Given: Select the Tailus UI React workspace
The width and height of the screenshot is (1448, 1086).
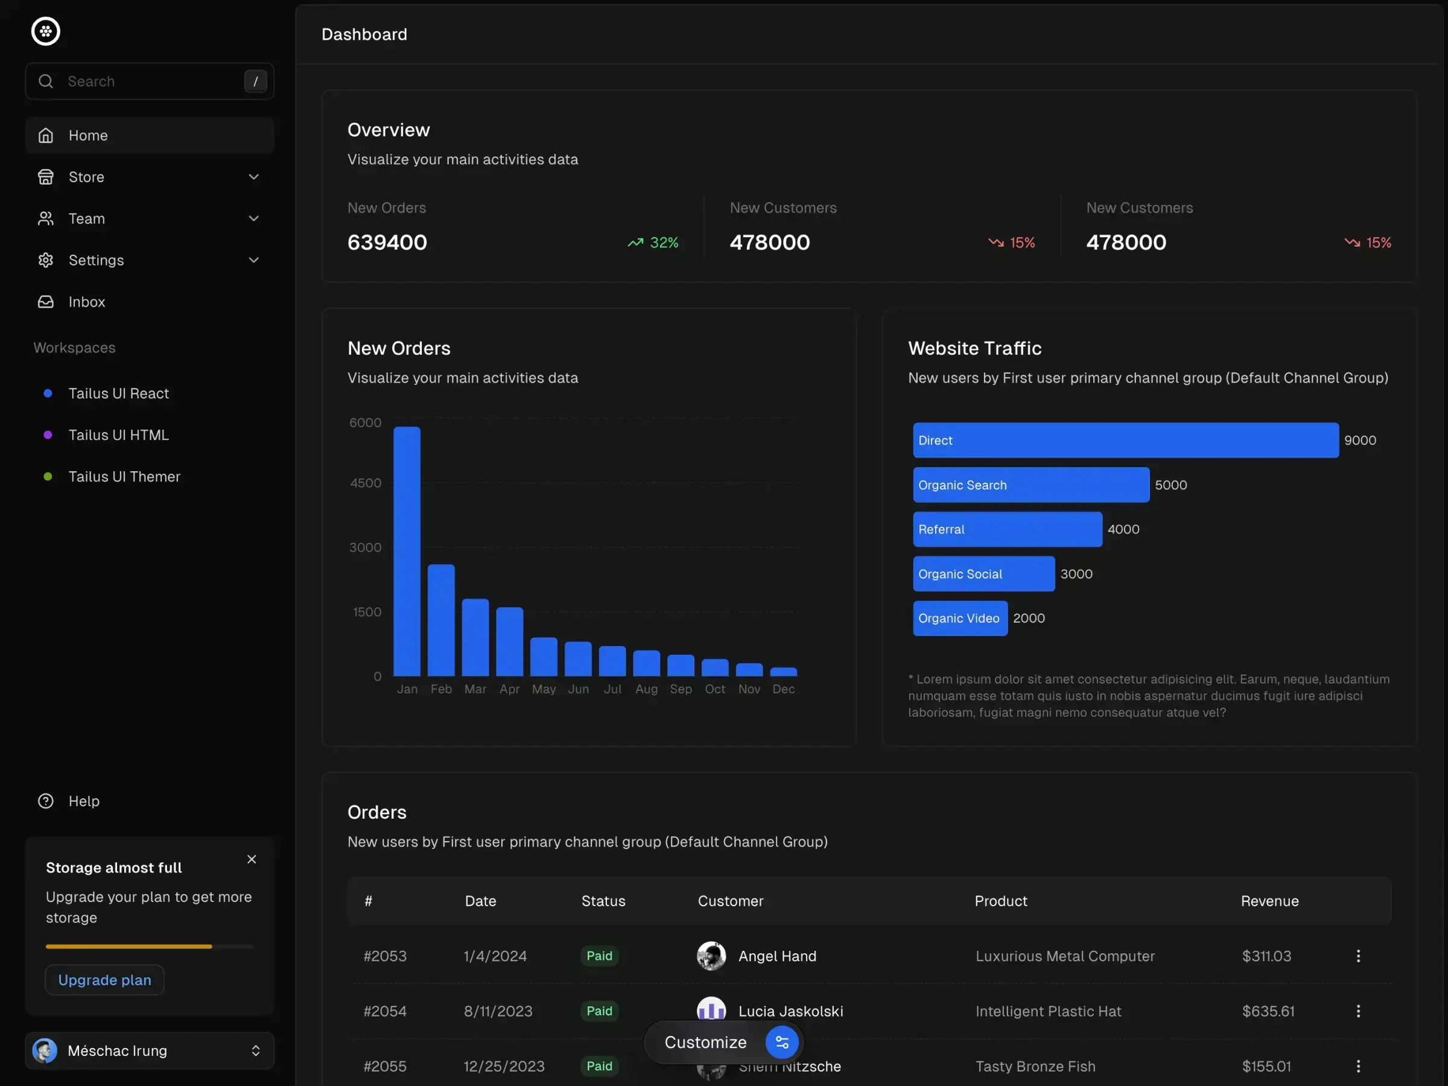Looking at the screenshot, I should [118, 393].
